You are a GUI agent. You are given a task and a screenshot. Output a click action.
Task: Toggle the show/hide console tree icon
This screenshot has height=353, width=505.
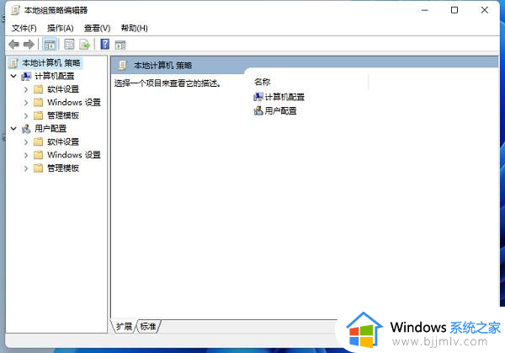[50, 45]
